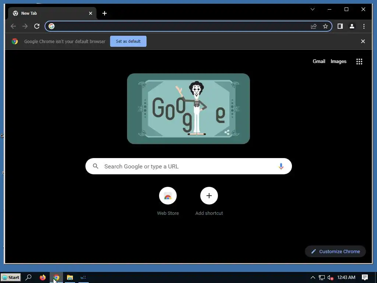Click the blue app icon after File Explorer
Image resolution: width=377 pixels, height=283 pixels.
coord(83,277)
